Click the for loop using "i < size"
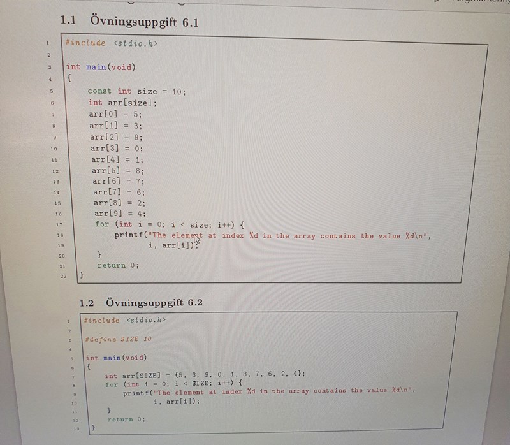 (x=170, y=224)
